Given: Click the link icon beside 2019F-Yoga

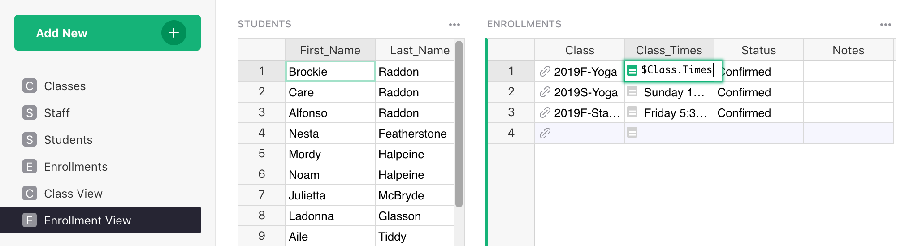Looking at the screenshot, I should [x=545, y=71].
